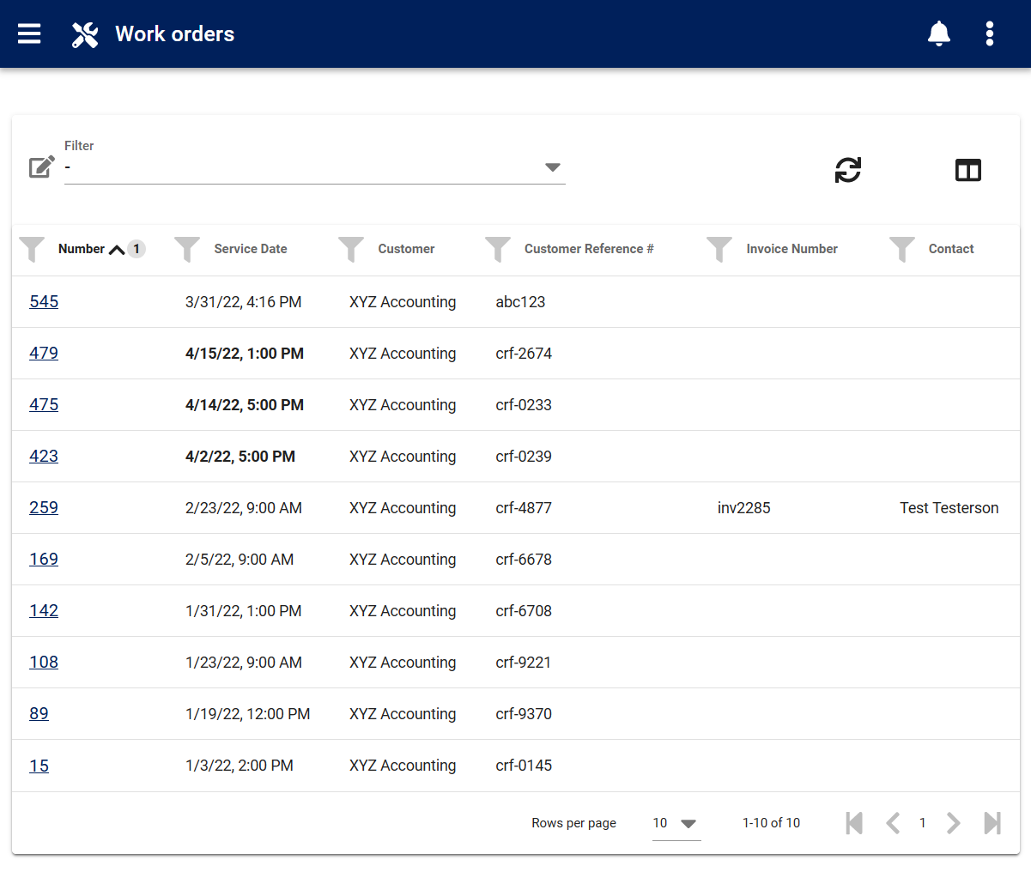This screenshot has height=872, width=1031.
Task: Open work order 169
Action: coord(44,559)
